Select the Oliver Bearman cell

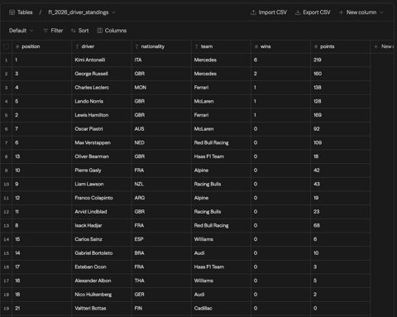click(x=102, y=156)
